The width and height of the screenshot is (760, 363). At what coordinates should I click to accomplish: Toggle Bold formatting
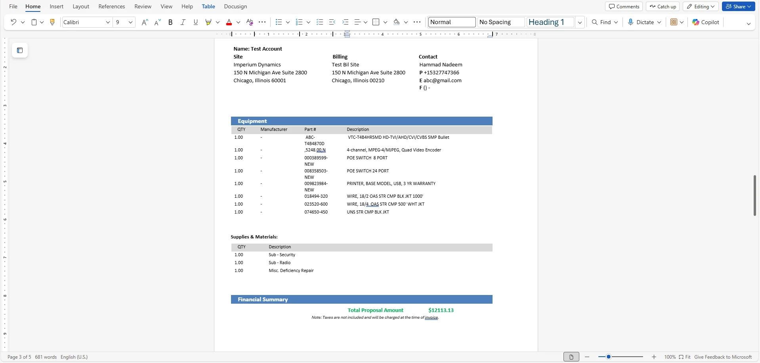[170, 22]
